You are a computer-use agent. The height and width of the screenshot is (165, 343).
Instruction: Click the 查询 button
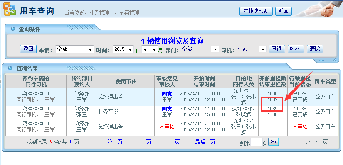277,49
